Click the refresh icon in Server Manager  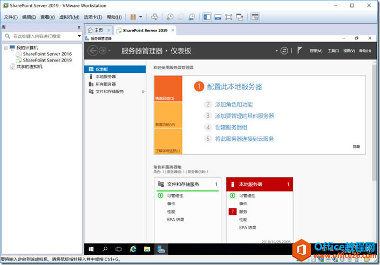click(x=284, y=51)
